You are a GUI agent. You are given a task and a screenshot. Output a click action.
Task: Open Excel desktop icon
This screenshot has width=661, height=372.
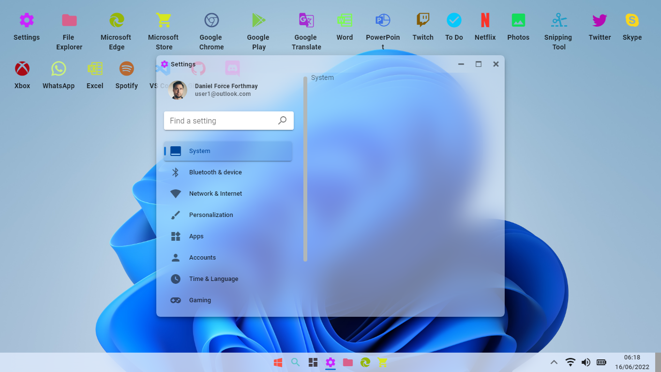95,76
